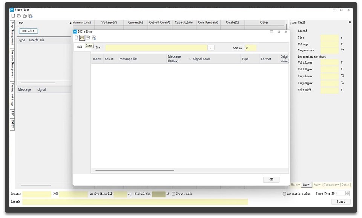Click Save As icon in DBC editor toolbar
Viewport: 362px width, 218px height.
click(x=94, y=38)
